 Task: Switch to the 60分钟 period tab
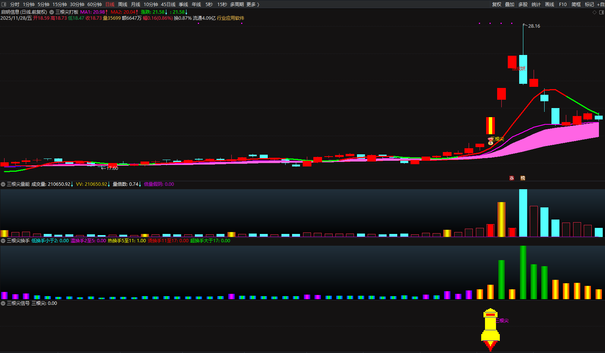coord(95,5)
